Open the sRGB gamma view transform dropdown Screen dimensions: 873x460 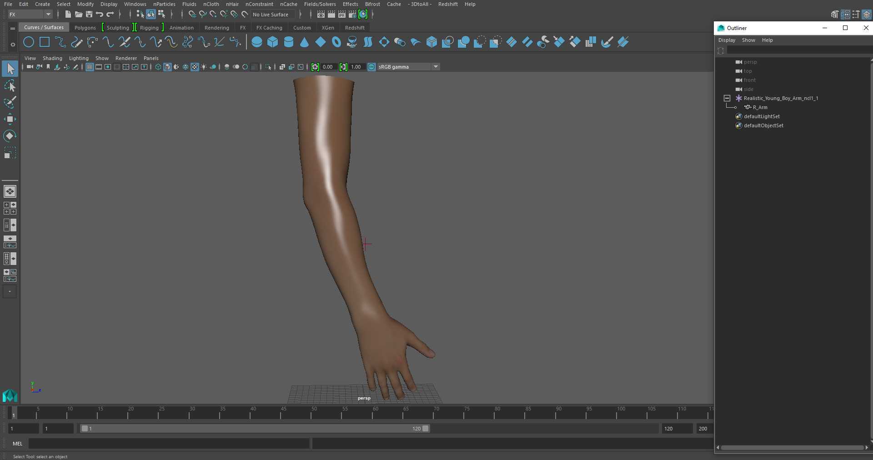[x=408, y=67]
